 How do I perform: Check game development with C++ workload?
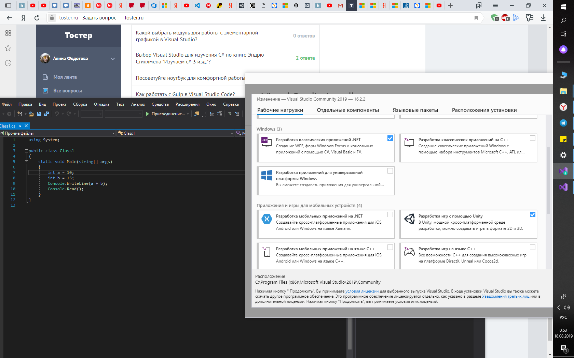(x=533, y=247)
